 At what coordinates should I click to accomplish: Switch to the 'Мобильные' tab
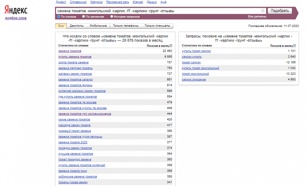point(98,26)
